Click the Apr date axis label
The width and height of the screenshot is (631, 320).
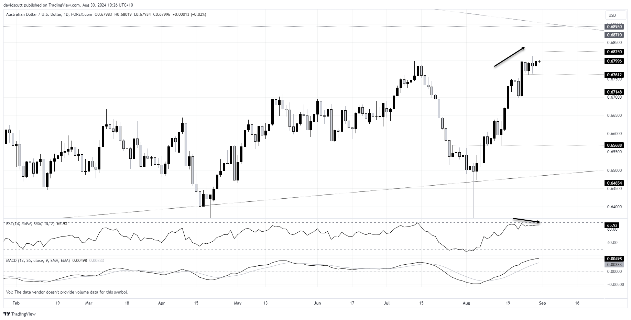pyautogui.click(x=161, y=303)
